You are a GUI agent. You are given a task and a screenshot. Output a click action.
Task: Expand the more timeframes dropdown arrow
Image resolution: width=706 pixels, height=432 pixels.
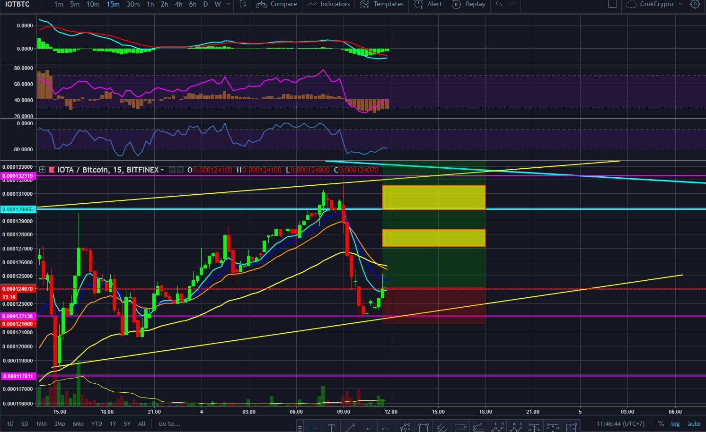229,4
